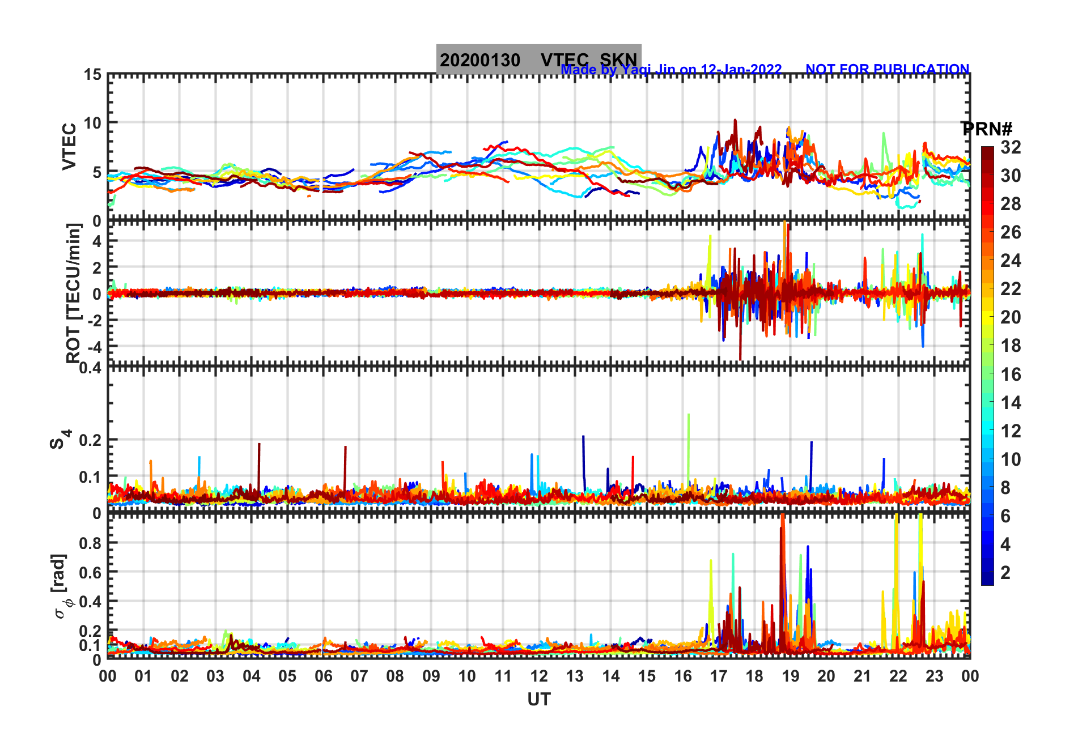Click the '12' label on the PRN colorbar
The height and width of the screenshot is (732, 1078).
1011,431
